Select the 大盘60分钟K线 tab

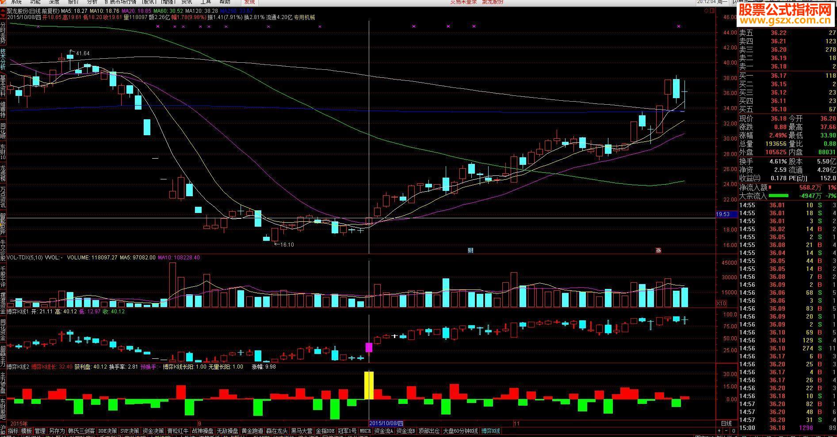(460, 431)
